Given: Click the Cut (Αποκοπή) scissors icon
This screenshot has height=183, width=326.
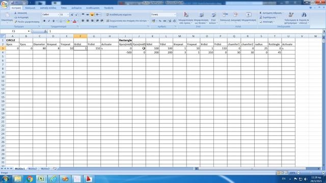Looking at the screenshot, I should click(16, 13).
